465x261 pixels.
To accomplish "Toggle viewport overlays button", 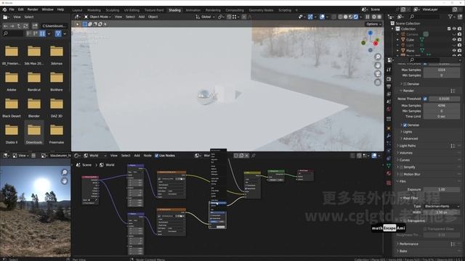I will coord(323,17).
